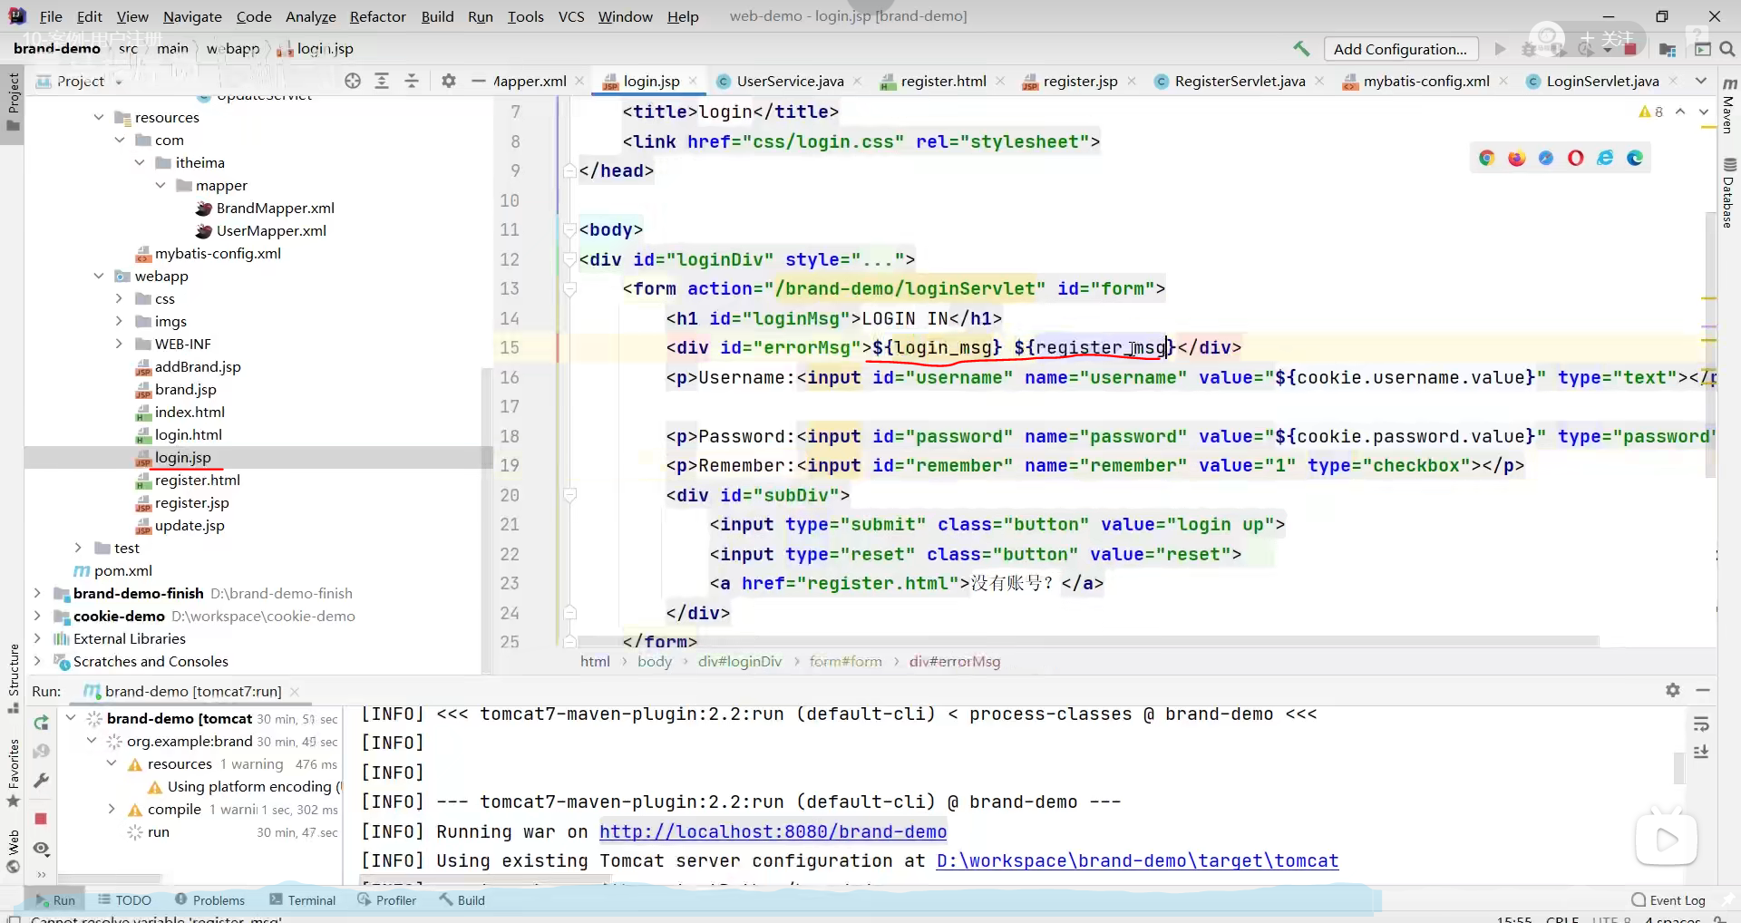Open Run panel settings gear
1741x923 pixels.
pyautogui.click(x=1673, y=690)
